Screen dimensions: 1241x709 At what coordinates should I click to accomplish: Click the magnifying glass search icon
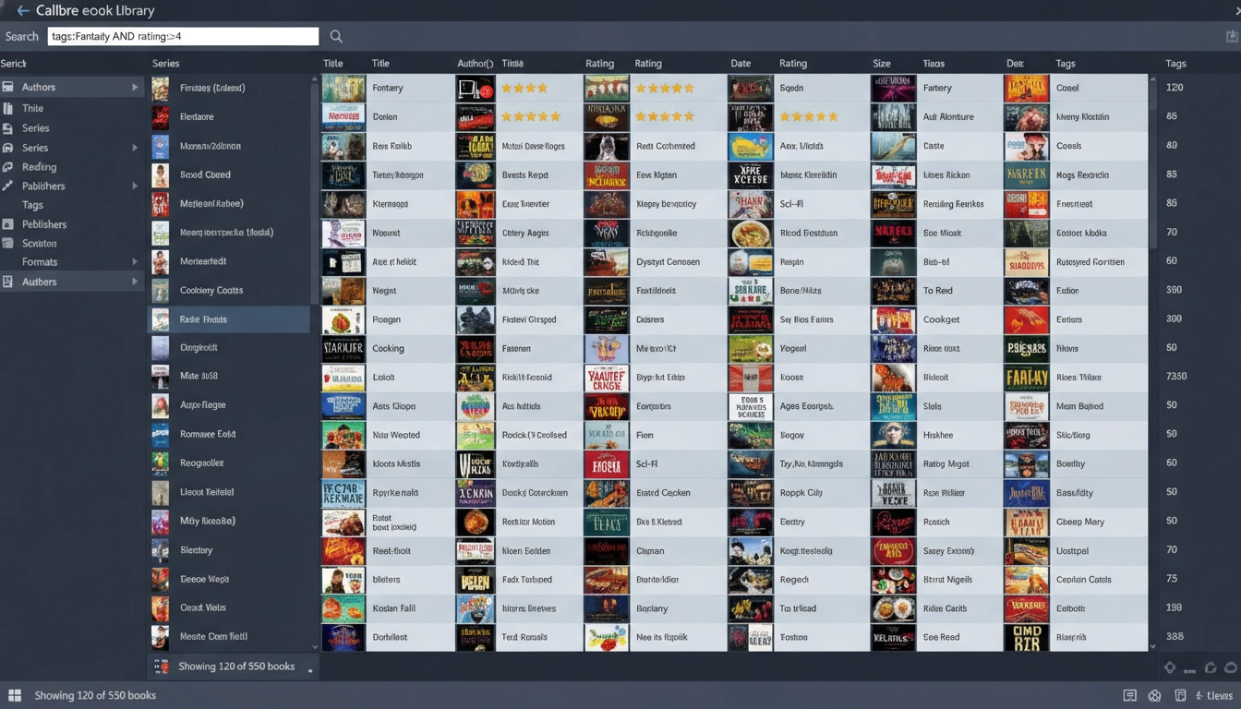336,36
